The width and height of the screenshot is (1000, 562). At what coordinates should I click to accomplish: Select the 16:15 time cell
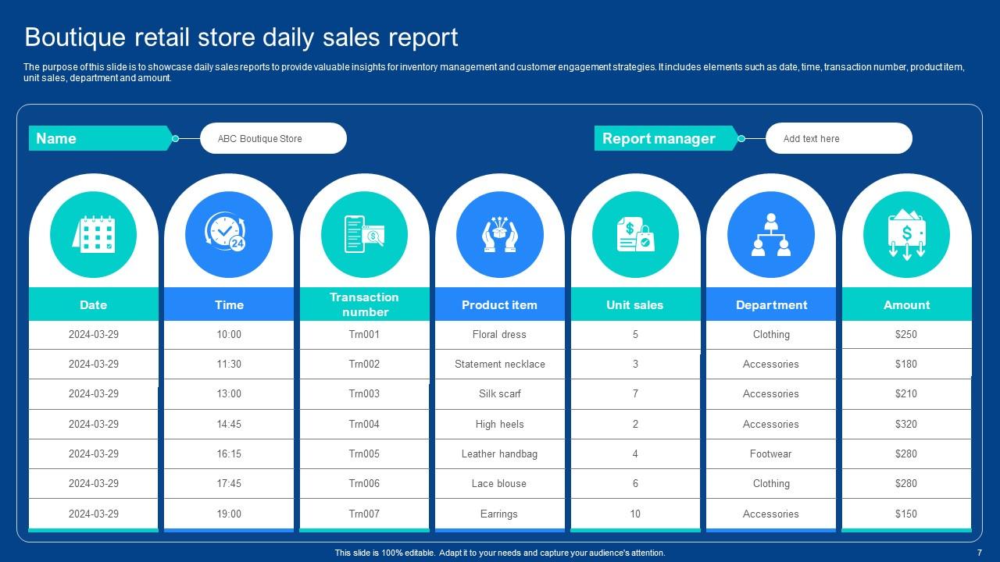(x=229, y=454)
